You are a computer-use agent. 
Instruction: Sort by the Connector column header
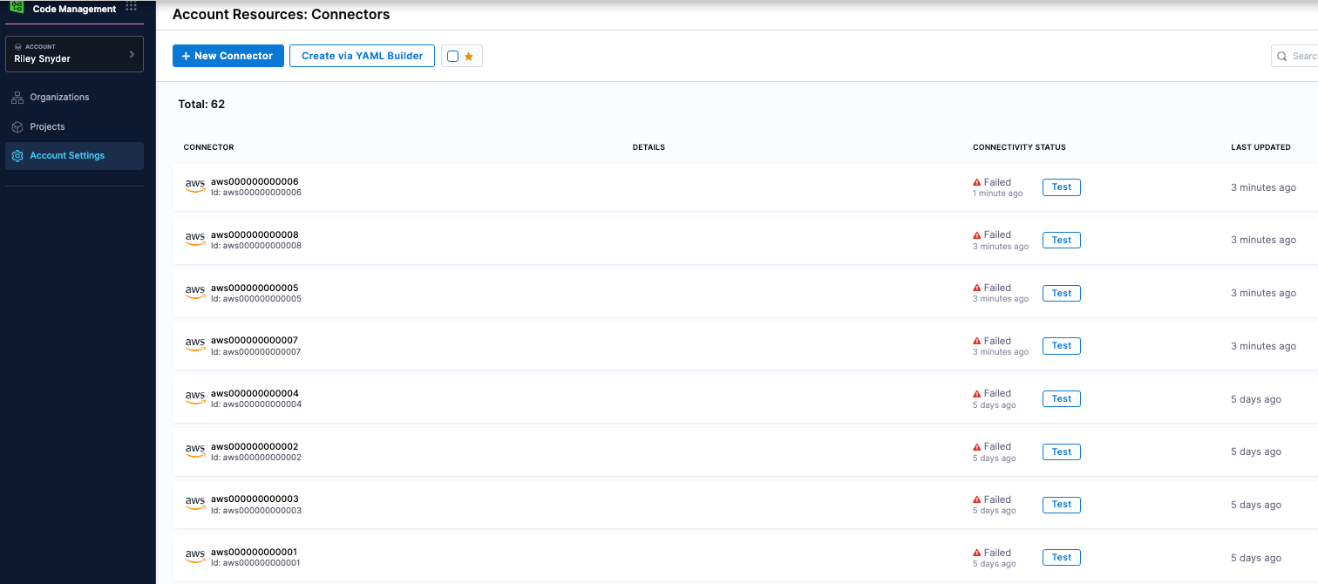pos(208,147)
